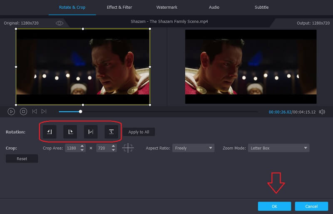Image resolution: width=333 pixels, height=214 pixels.
Task: Increase the crop width value
Action: pos(82,146)
